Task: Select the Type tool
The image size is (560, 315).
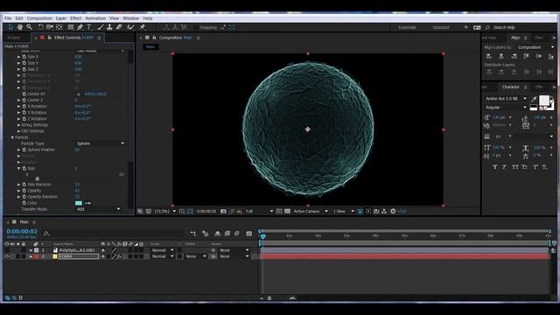Action: [89, 27]
